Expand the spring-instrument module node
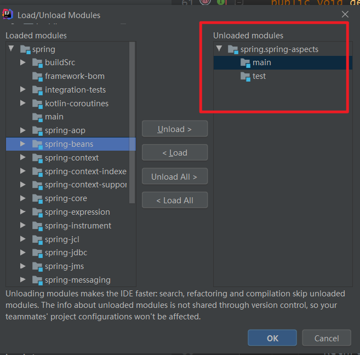This screenshot has width=360, height=355. click(22, 225)
